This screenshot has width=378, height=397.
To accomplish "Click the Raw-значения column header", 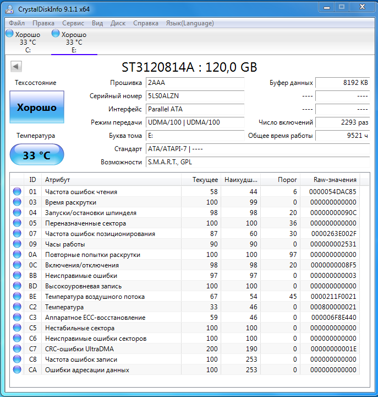I will 335,180.
